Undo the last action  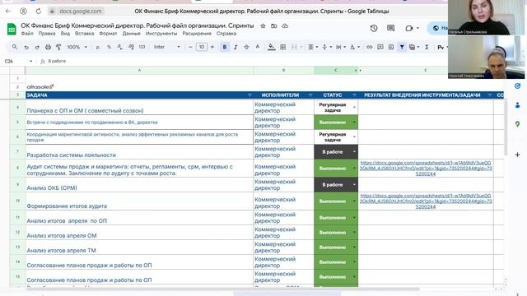[x=26, y=48]
